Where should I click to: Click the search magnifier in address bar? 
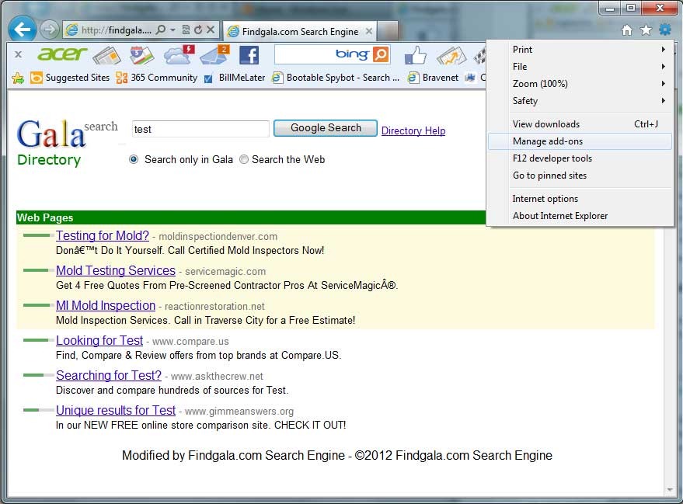pyautogui.click(x=160, y=30)
